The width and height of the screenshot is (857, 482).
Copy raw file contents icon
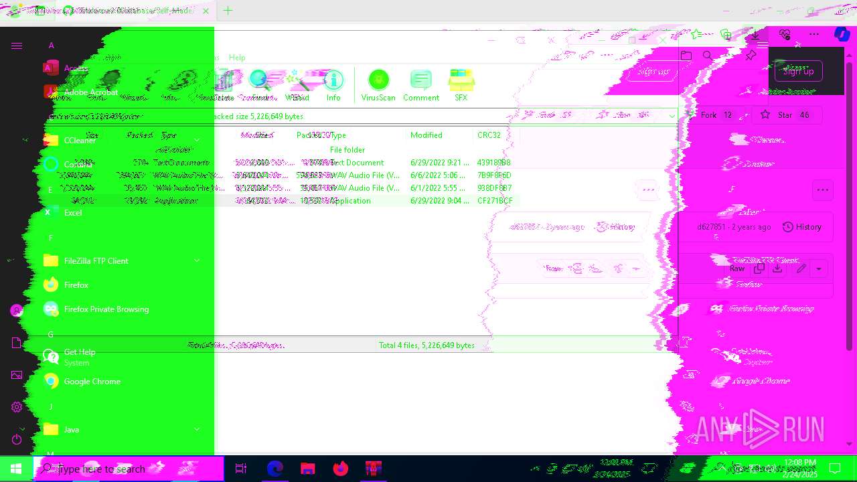click(759, 268)
